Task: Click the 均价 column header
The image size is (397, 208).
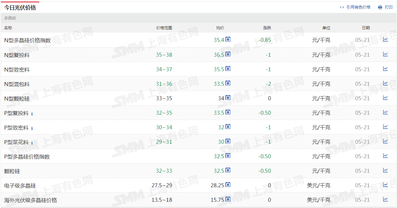Action: 220,28
